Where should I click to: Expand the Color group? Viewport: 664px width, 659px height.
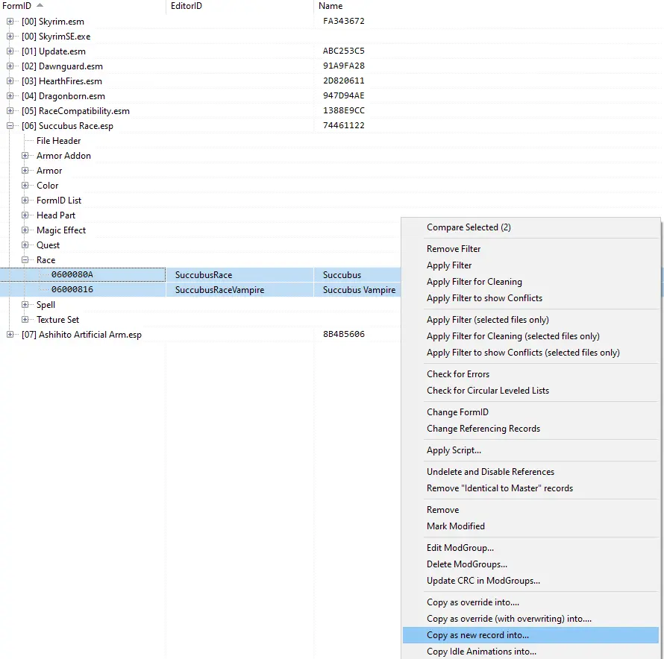25,186
